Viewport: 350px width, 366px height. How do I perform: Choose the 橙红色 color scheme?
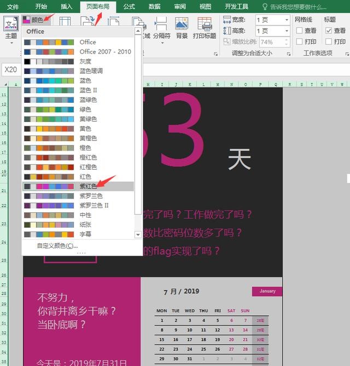(x=78, y=158)
